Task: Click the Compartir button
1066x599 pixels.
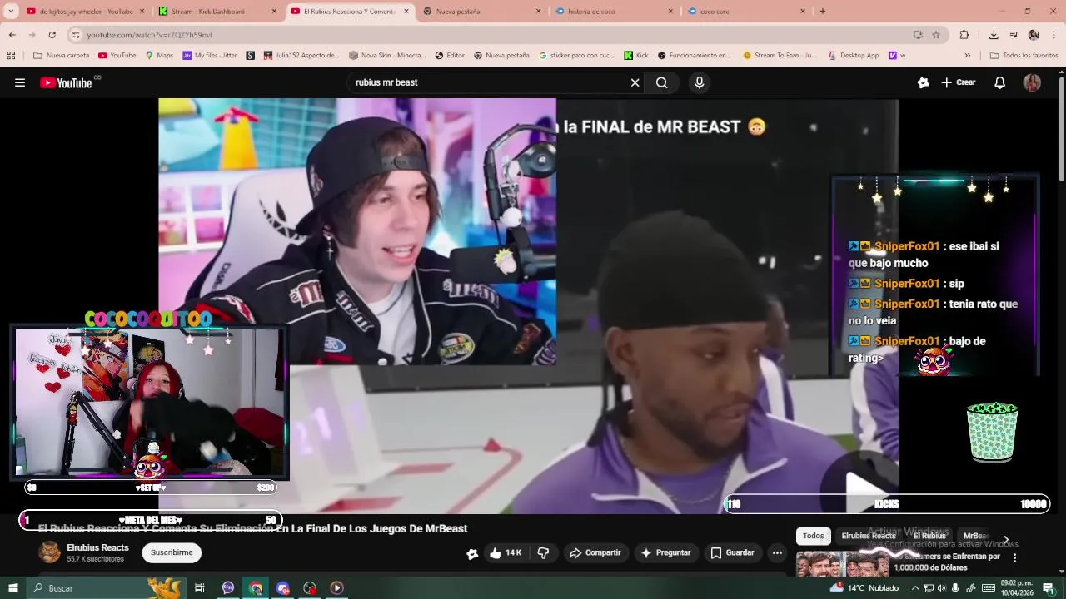Action: pos(595,552)
